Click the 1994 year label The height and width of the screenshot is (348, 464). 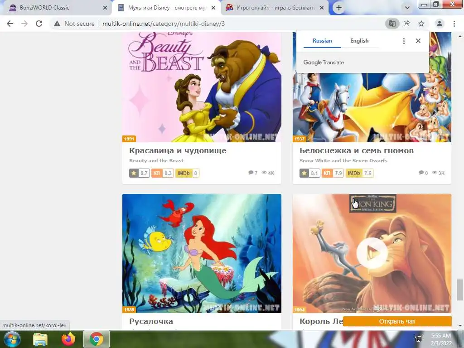pyautogui.click(x=299, y=309)
